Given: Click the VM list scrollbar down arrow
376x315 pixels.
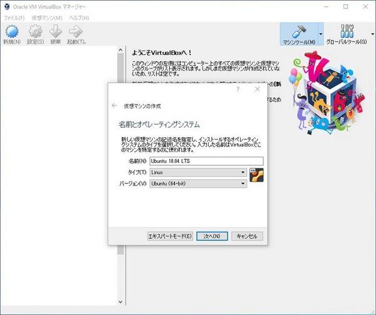Looking at the screenshot, I should pyautogui.click(x=120, y=302).
